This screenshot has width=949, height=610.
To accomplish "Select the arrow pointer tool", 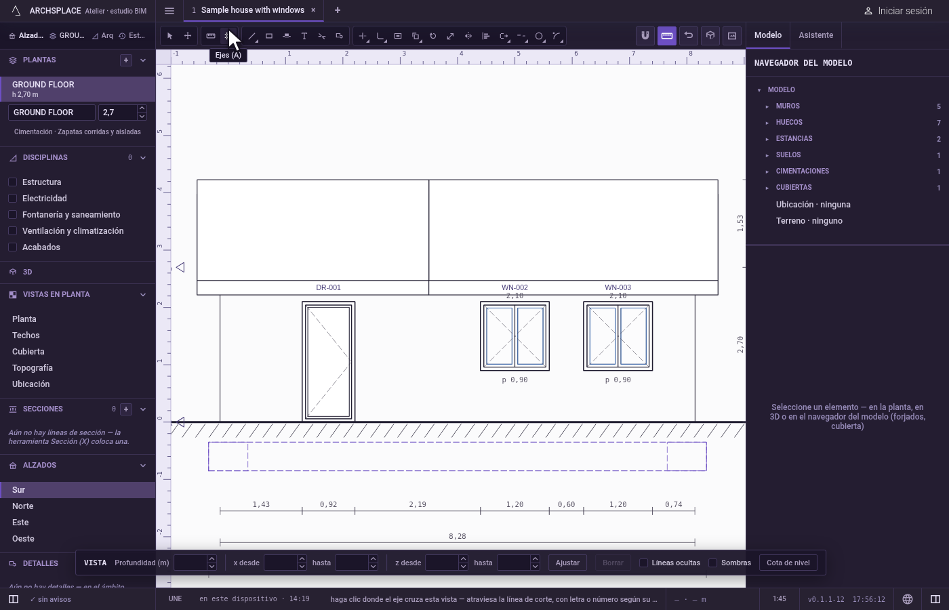I will coord(170,36).
